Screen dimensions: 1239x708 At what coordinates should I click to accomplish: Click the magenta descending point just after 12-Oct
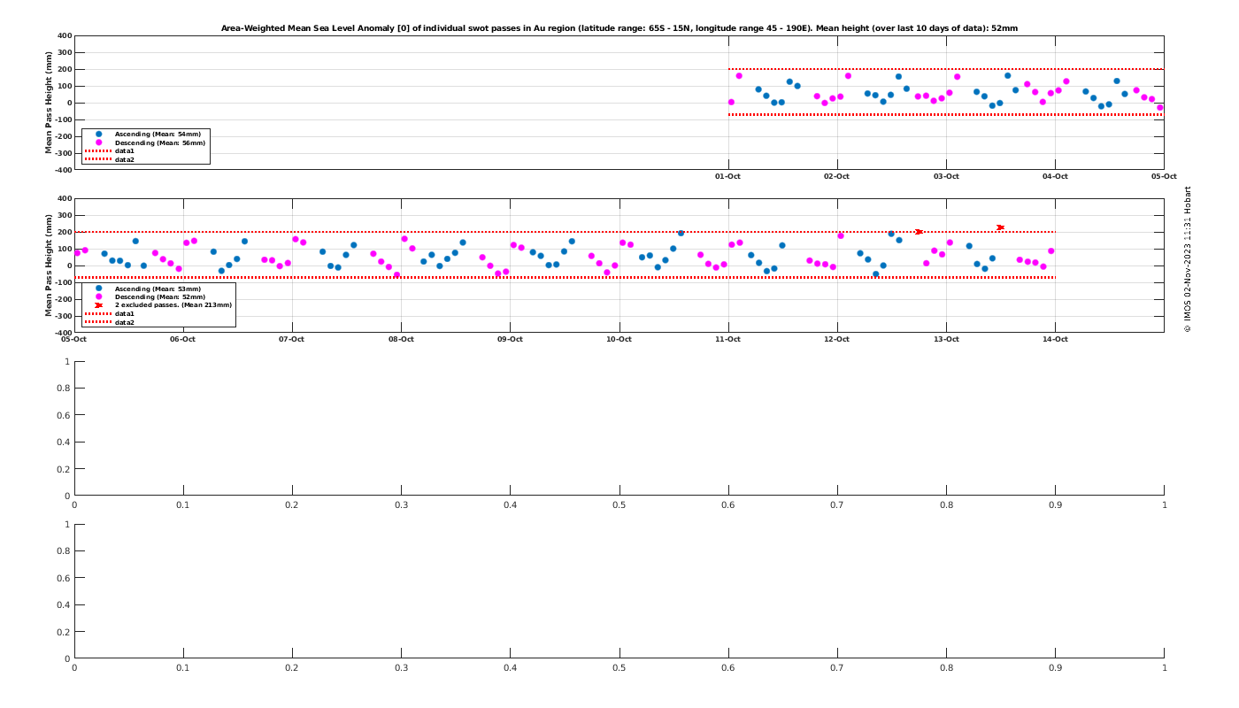click(x=841, y=235)
